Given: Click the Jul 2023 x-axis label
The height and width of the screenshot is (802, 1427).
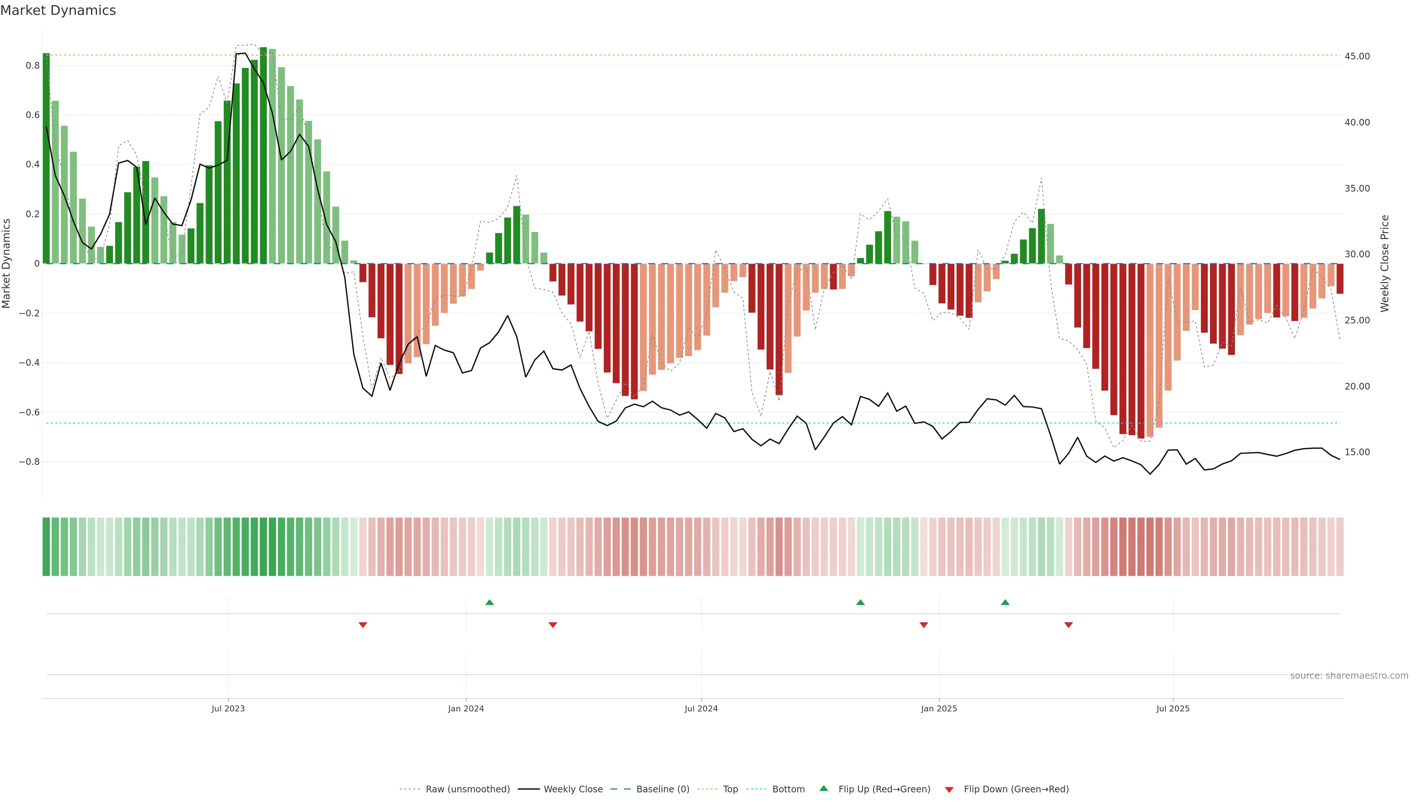Looking at the screenshot, I should [228, 708].
